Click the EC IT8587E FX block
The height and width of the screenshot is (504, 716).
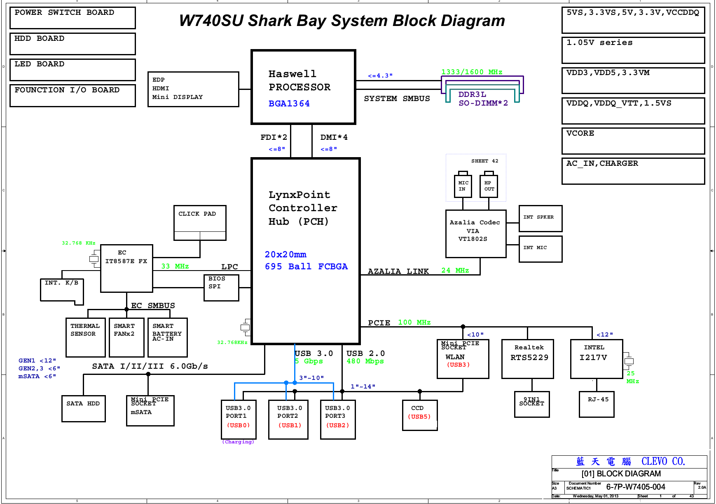point(126,268)
